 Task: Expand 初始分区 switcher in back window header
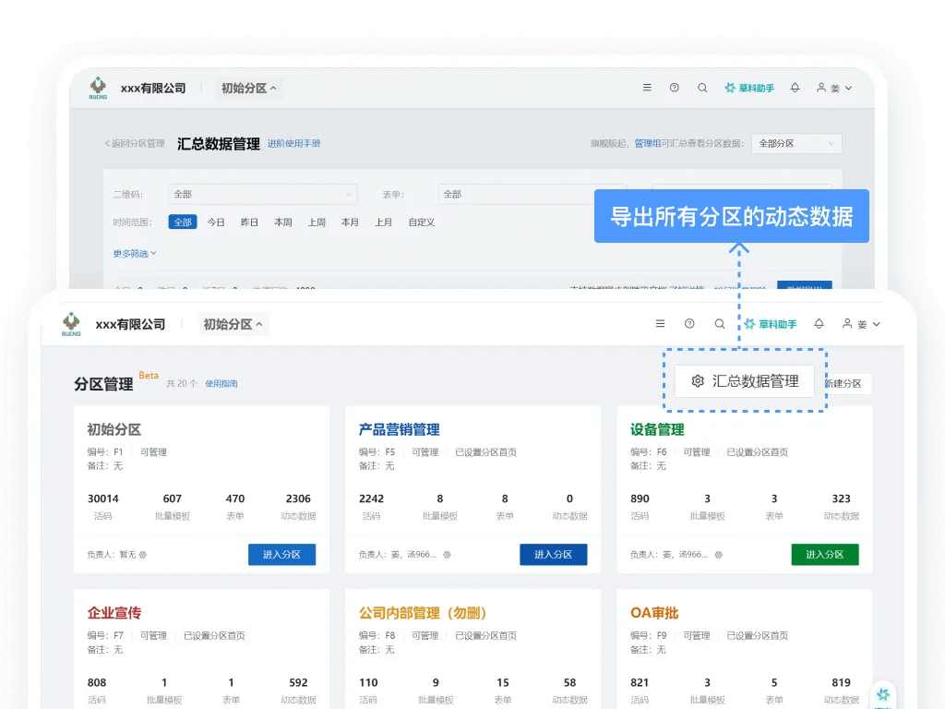pos(248,88)
